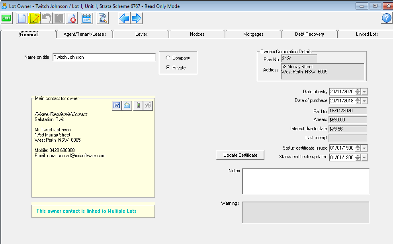Image resolution: width=393 pixels, height=244 pixels.
Task: Open the Date of purchase dropdown calendar
Action: 364,101
